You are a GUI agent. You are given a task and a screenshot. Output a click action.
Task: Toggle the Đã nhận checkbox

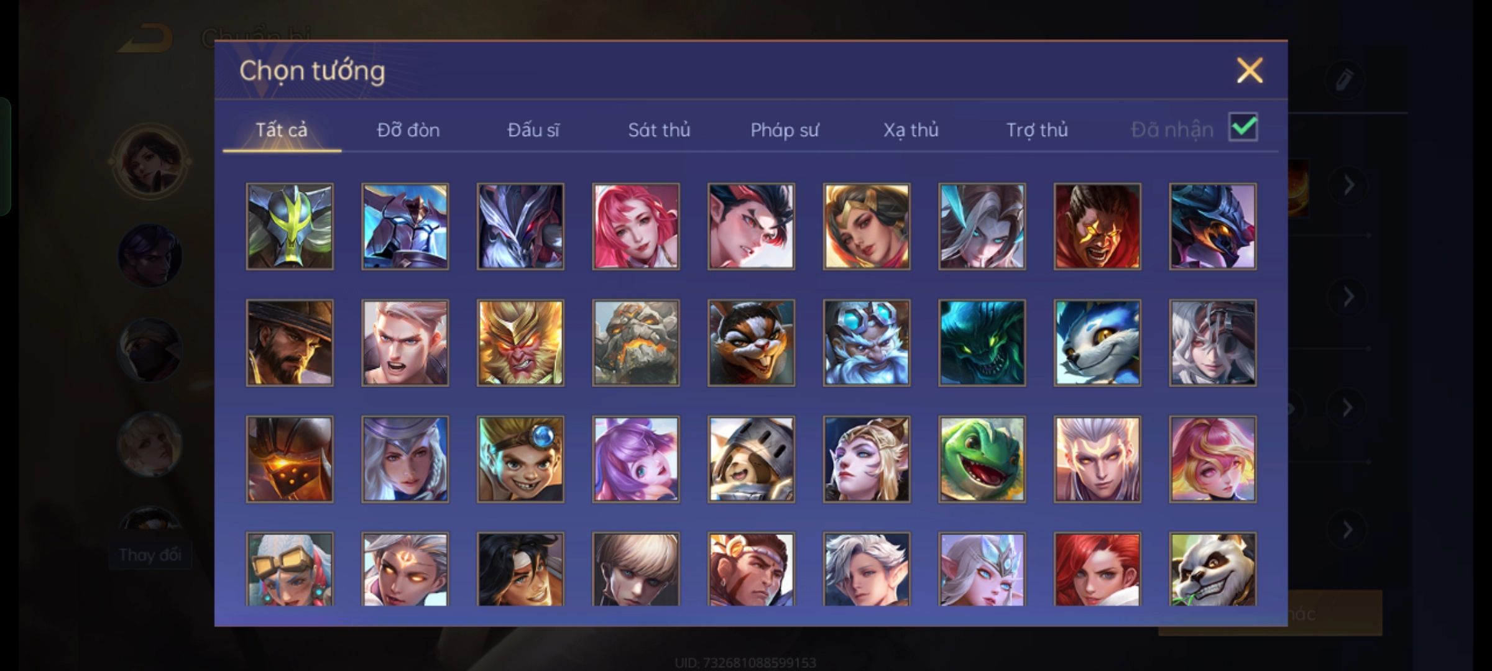[x=1243, y=127]
